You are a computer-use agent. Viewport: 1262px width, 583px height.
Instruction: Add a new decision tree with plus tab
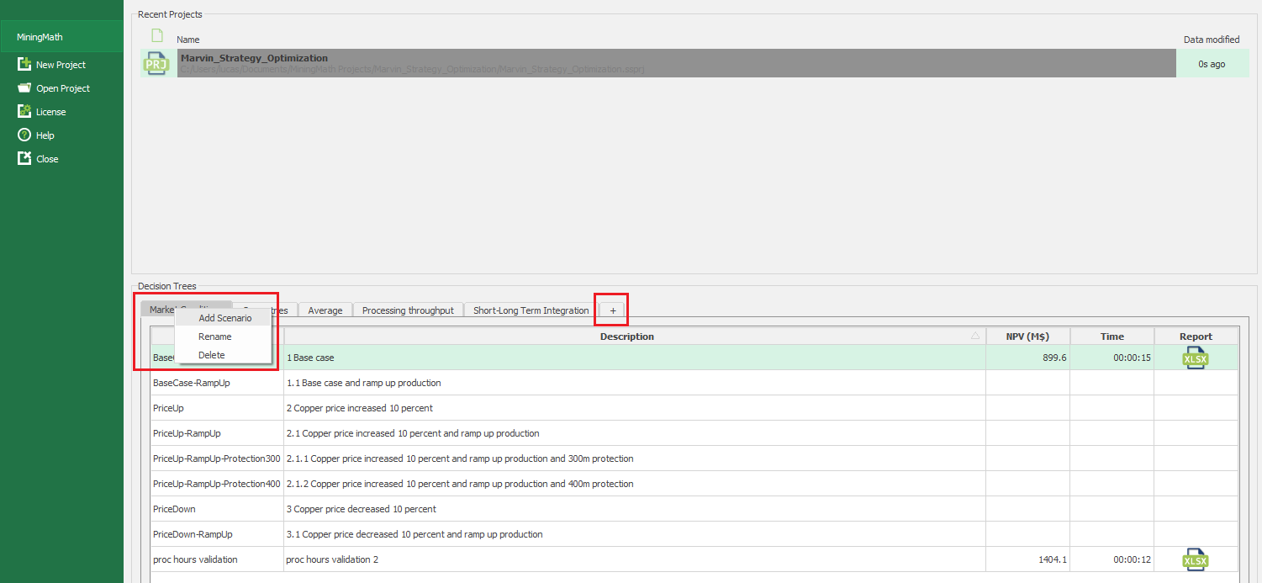point(613,310)
